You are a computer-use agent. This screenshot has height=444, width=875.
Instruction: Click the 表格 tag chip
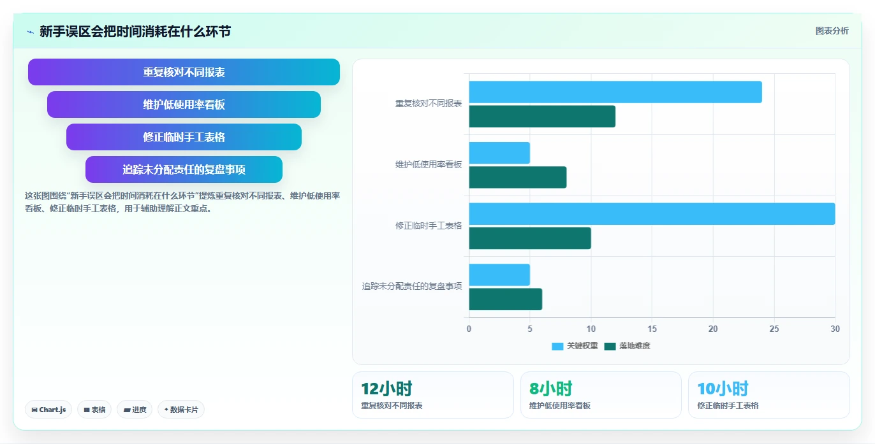[94, 410]
